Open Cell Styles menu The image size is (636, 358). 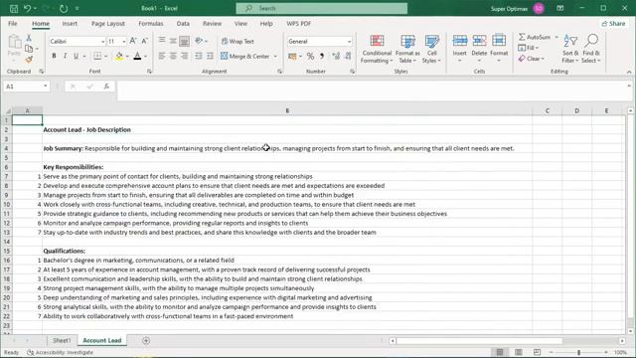(431, 49)
